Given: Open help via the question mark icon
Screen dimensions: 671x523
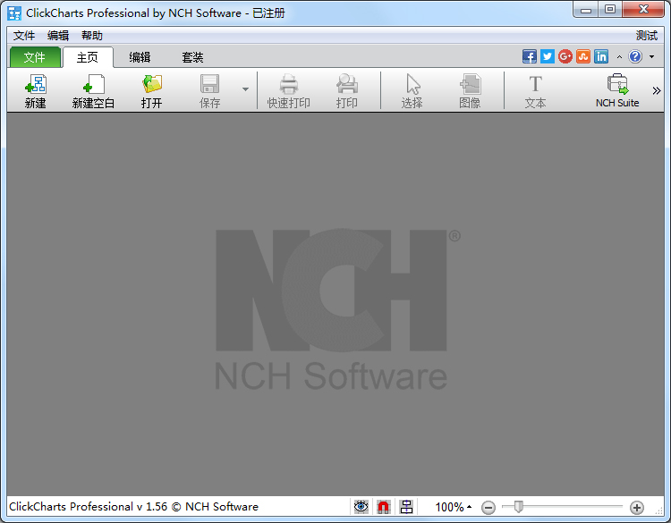Looking at the screenshot, I should (x=635, y=56).
